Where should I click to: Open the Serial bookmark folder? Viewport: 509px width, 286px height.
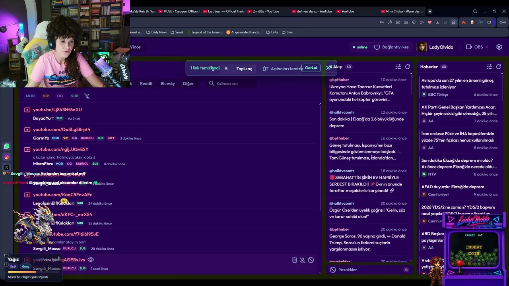(177, 32)
